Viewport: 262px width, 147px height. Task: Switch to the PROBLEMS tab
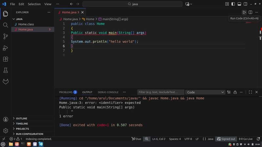[x=66, y=92]
